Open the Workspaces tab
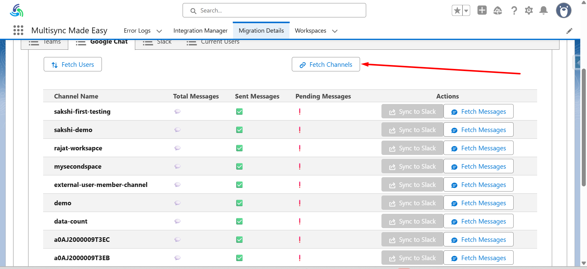The image size is (587, 269). [x=310, y=30]
